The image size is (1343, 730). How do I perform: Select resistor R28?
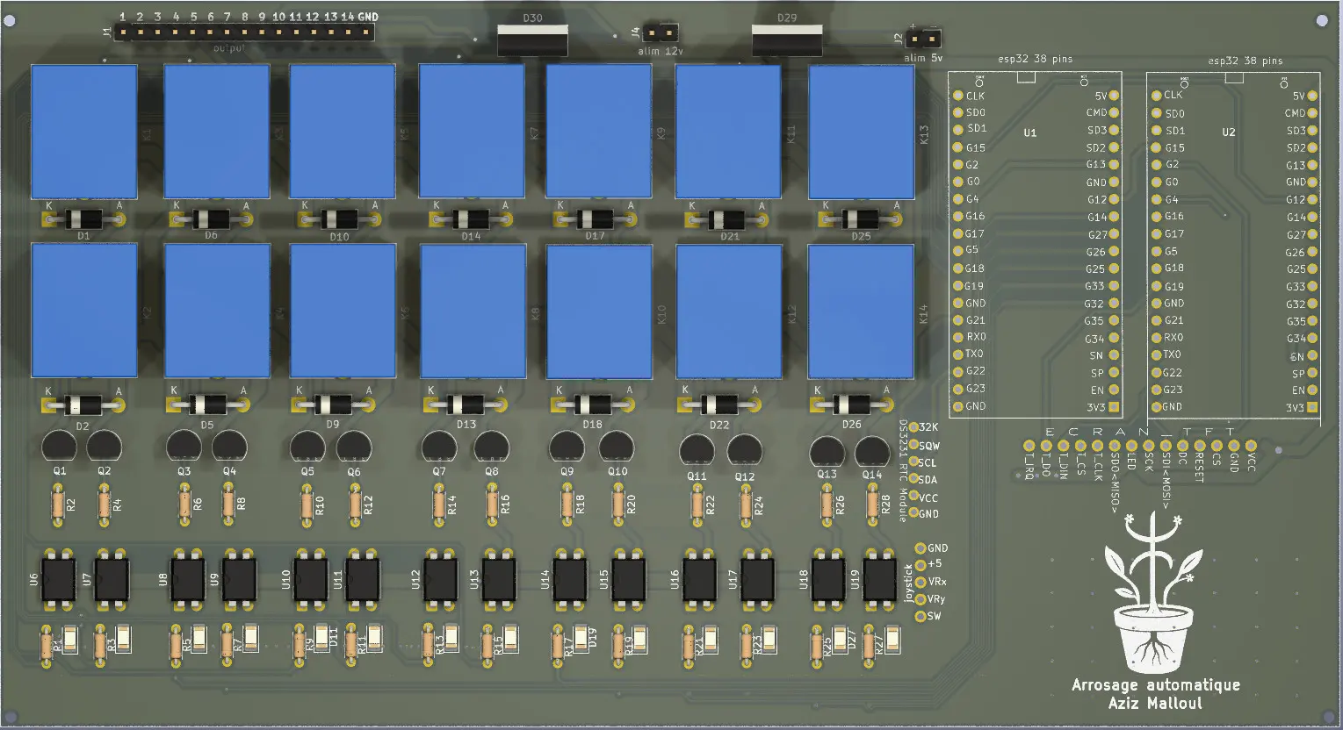(x=872, y=505)
